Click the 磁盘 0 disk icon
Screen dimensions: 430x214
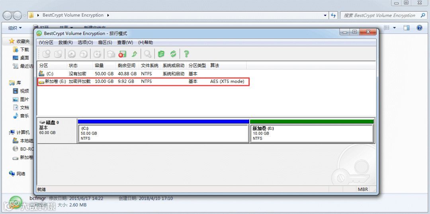42,122
